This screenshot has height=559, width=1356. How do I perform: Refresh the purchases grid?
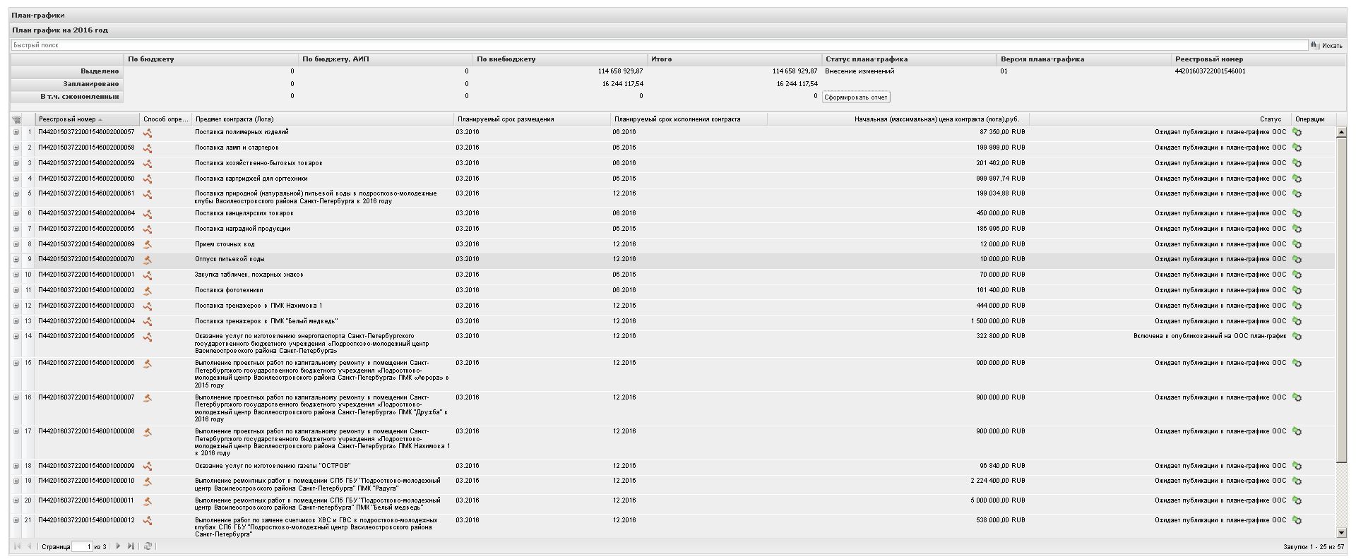(x=148, y=546)
